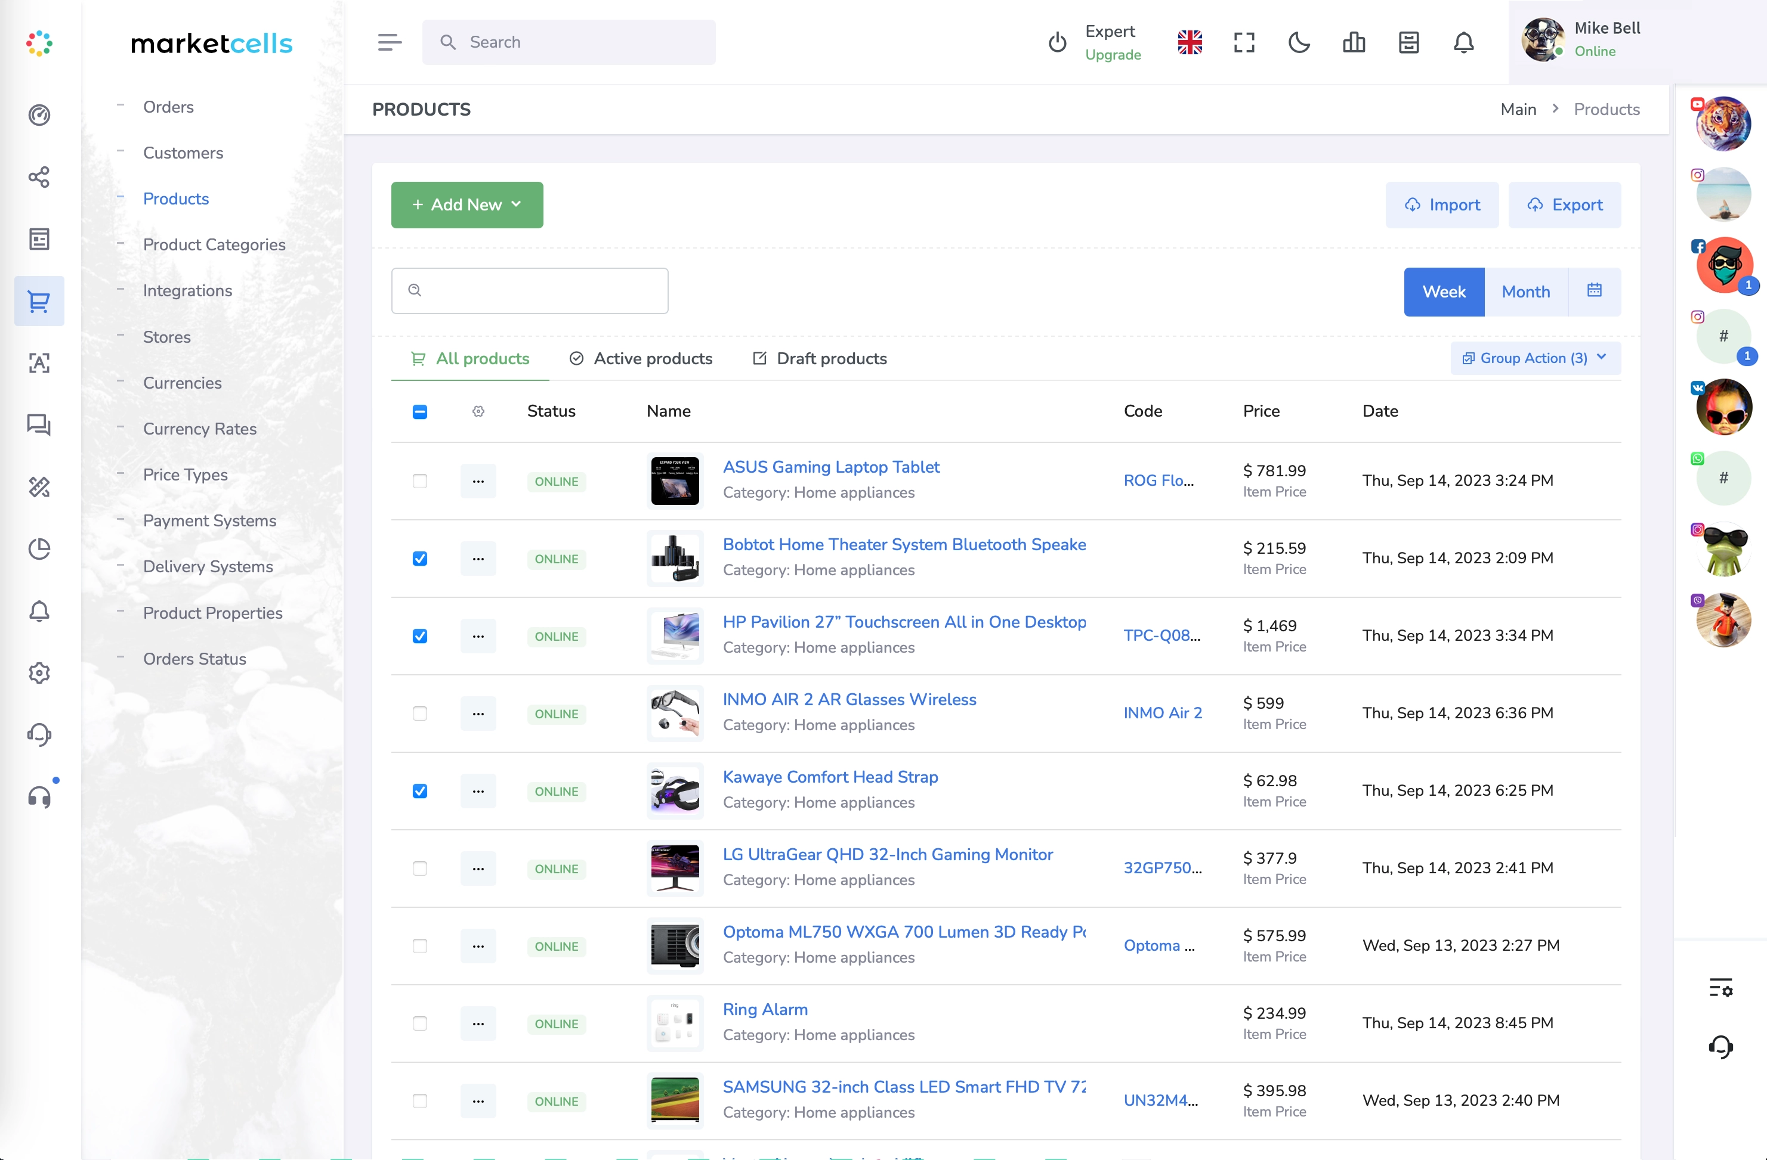Click table column settings gear icon
The width and height of the screenshot is (1767, 1160).
tap(478, 412)
